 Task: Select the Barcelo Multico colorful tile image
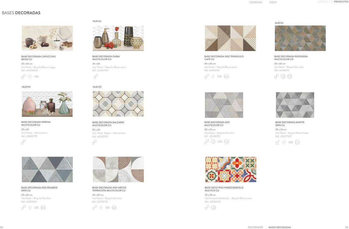(231, 170)
